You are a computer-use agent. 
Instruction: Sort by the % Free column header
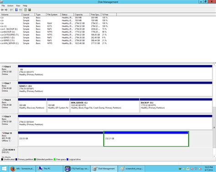point(109,15)
